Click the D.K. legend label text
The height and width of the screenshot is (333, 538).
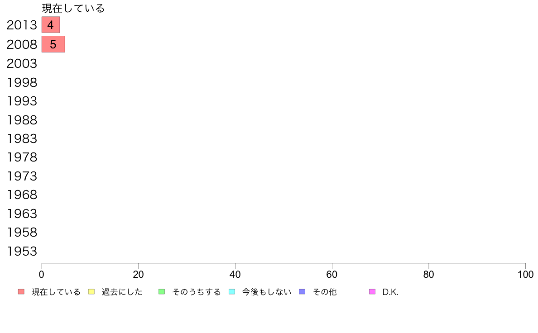(x=390, y=292)
